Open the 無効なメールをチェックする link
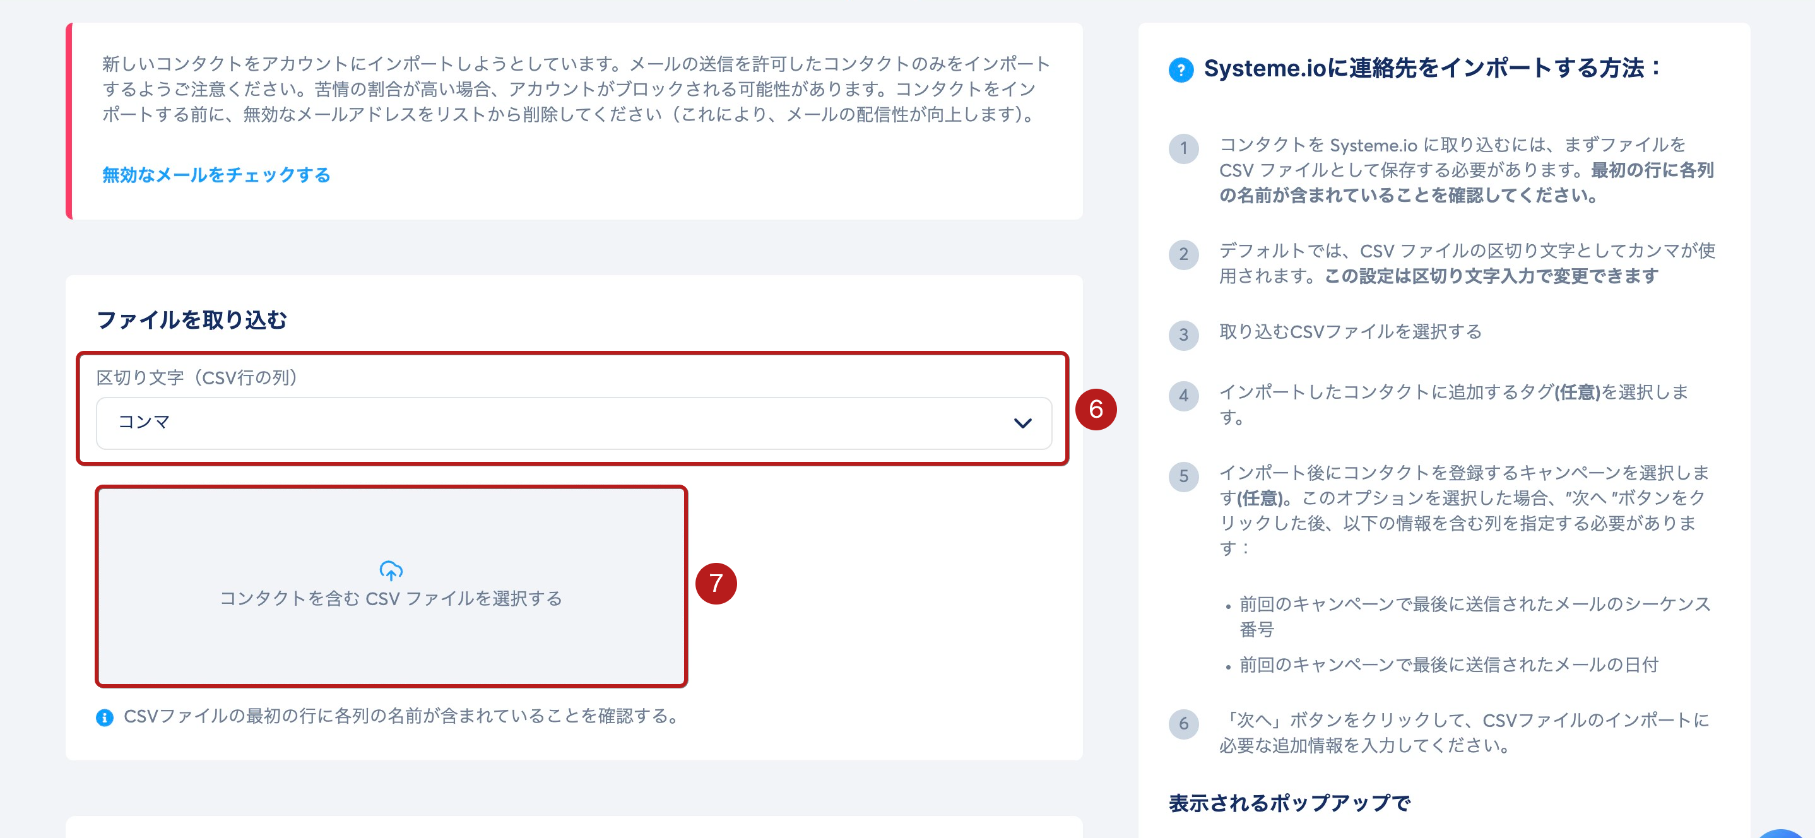The width and height of the screenshot is (1815, 838). point(216,175)
